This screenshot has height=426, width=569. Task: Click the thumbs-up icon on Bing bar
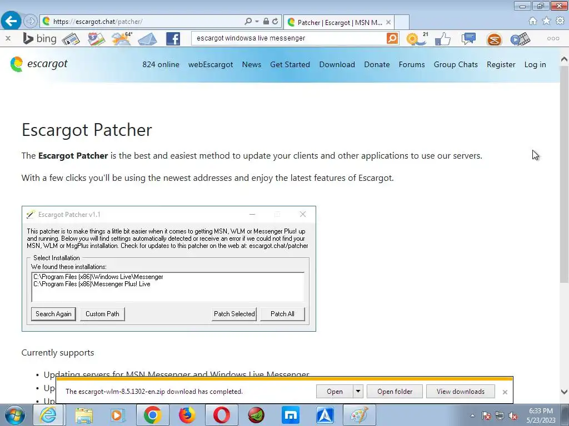[x=443, y=39]
